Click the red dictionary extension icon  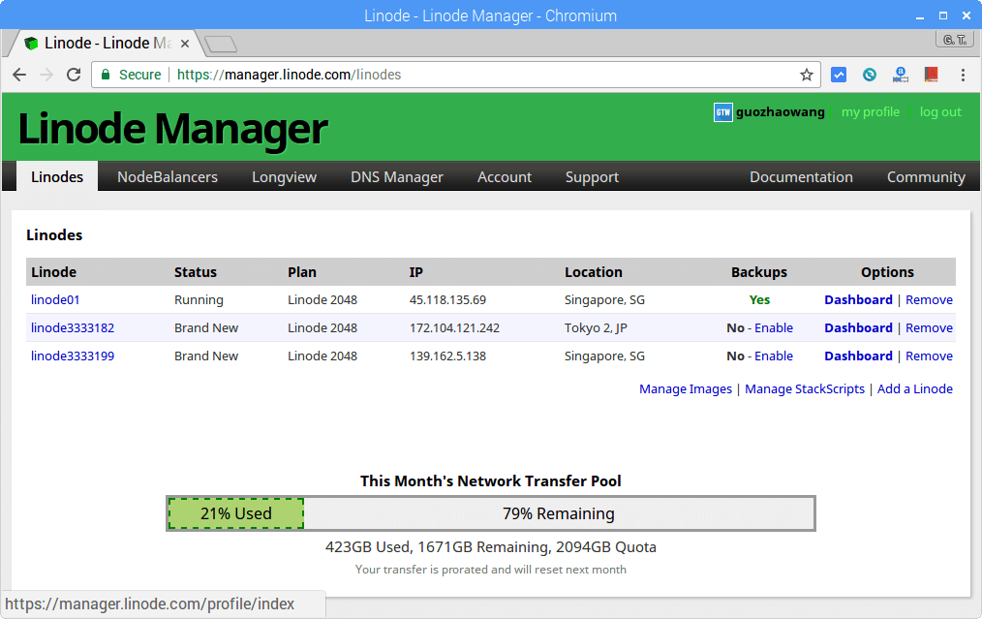(931, 75)
